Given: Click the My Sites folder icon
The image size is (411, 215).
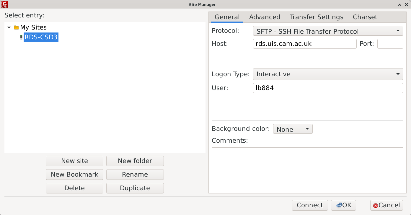Looking at the screenshot, I should coord(17,27).
